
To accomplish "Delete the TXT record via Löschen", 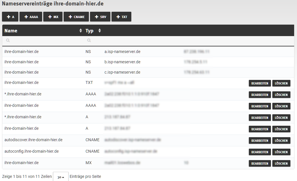I will (x=281, y=83).
